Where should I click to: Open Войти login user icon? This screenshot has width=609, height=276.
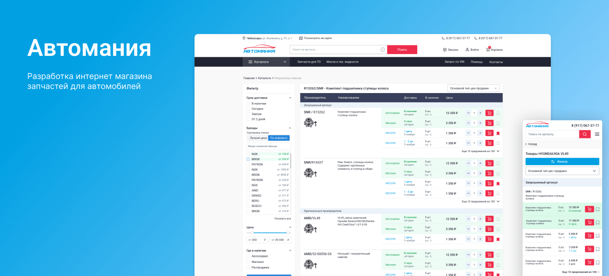point(467,49)
